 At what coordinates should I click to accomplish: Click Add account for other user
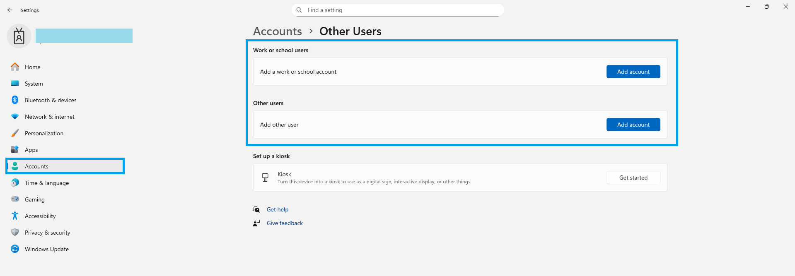click(633, 125)
